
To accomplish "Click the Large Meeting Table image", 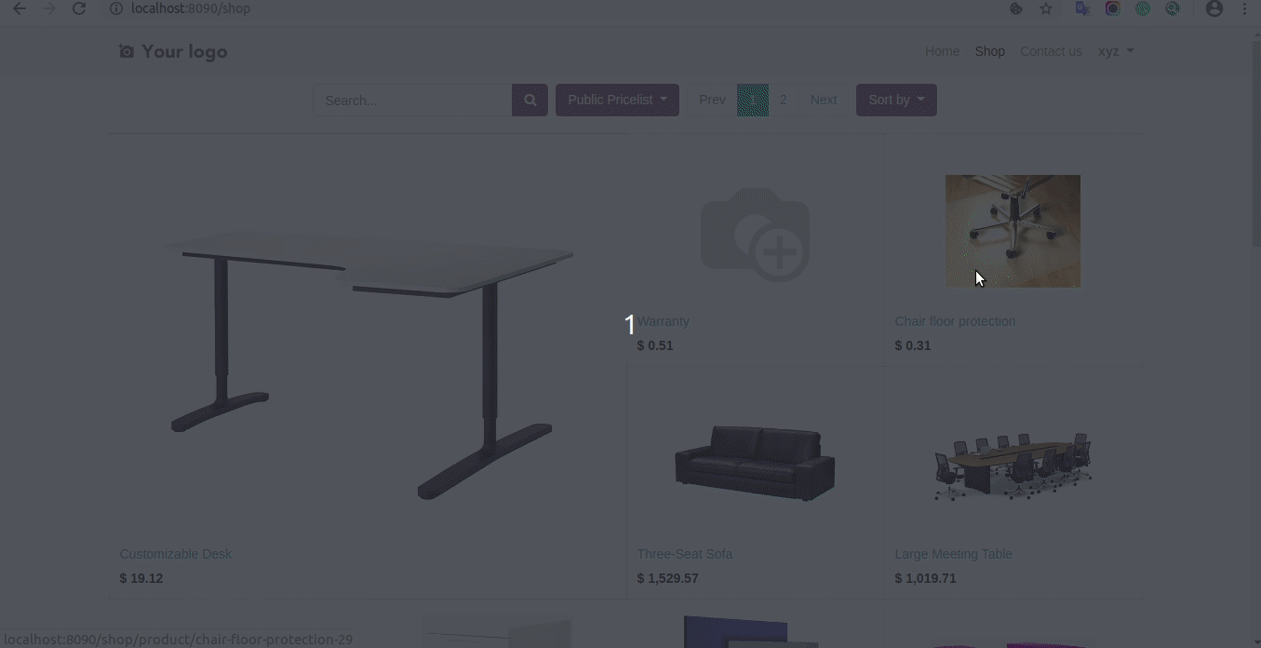I will click(1013, 466).
